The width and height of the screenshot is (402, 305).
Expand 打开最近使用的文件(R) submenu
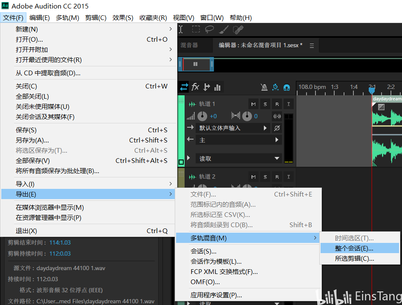coord(88,60)
